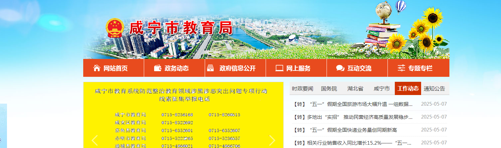Switch to the 时政要闻 tab

pos(303,89)
